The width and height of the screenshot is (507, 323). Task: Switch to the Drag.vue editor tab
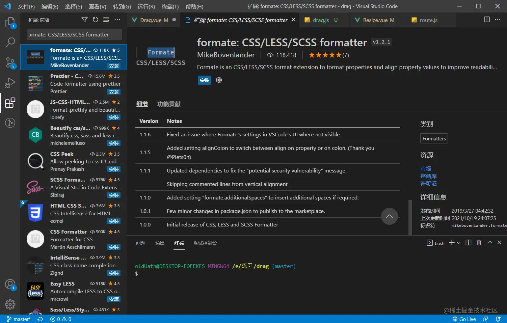point(154,20)
